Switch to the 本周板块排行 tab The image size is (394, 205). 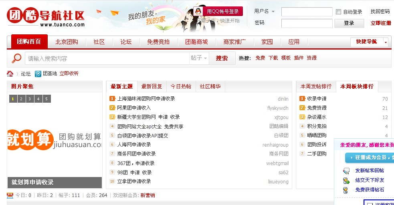pos(357,86)
